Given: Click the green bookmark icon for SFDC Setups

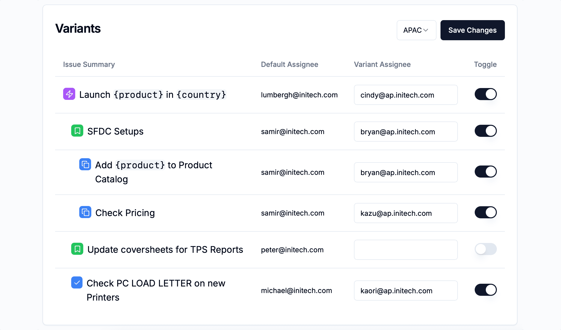Looking at the screenshot, I should [77, 131].
